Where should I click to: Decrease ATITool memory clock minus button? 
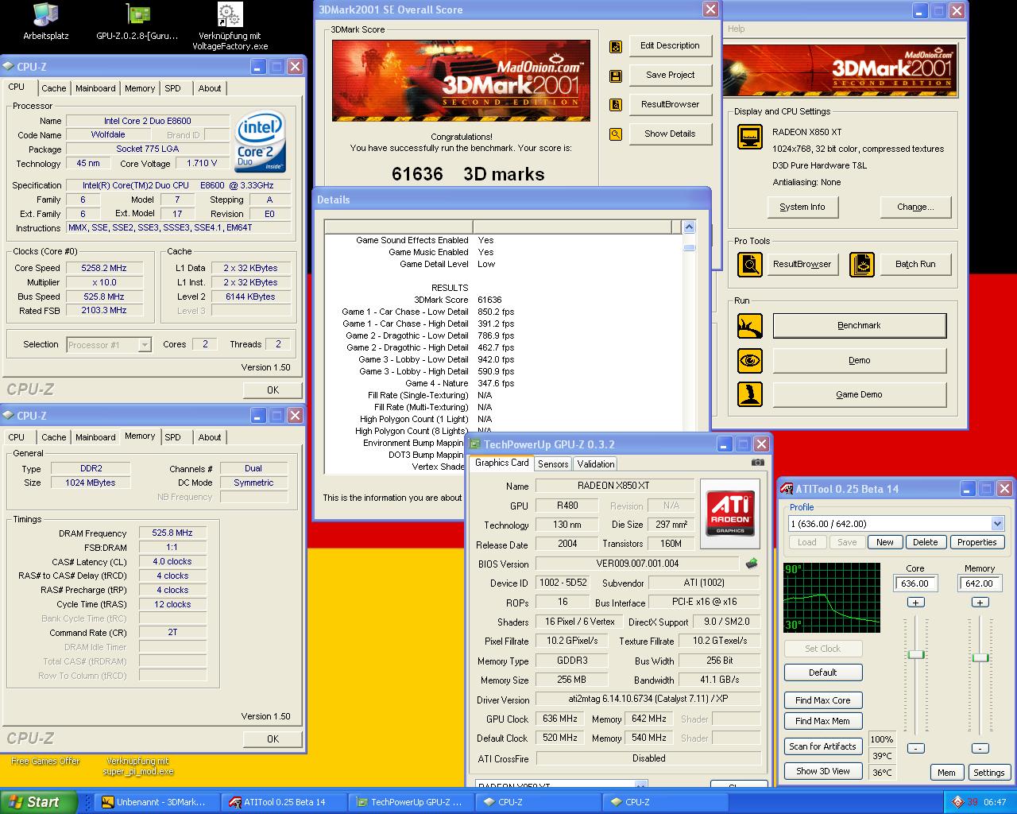(980, 748)
